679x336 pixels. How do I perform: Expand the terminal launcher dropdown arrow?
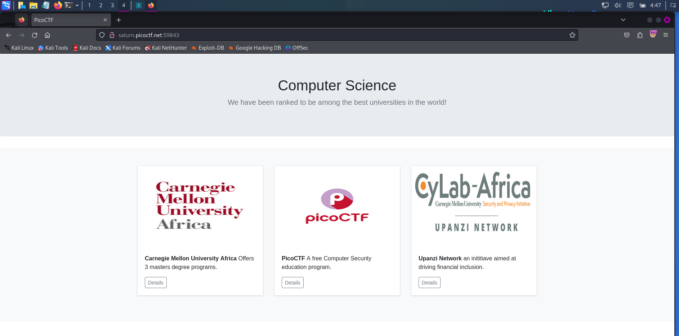click(x=77, y=5)
